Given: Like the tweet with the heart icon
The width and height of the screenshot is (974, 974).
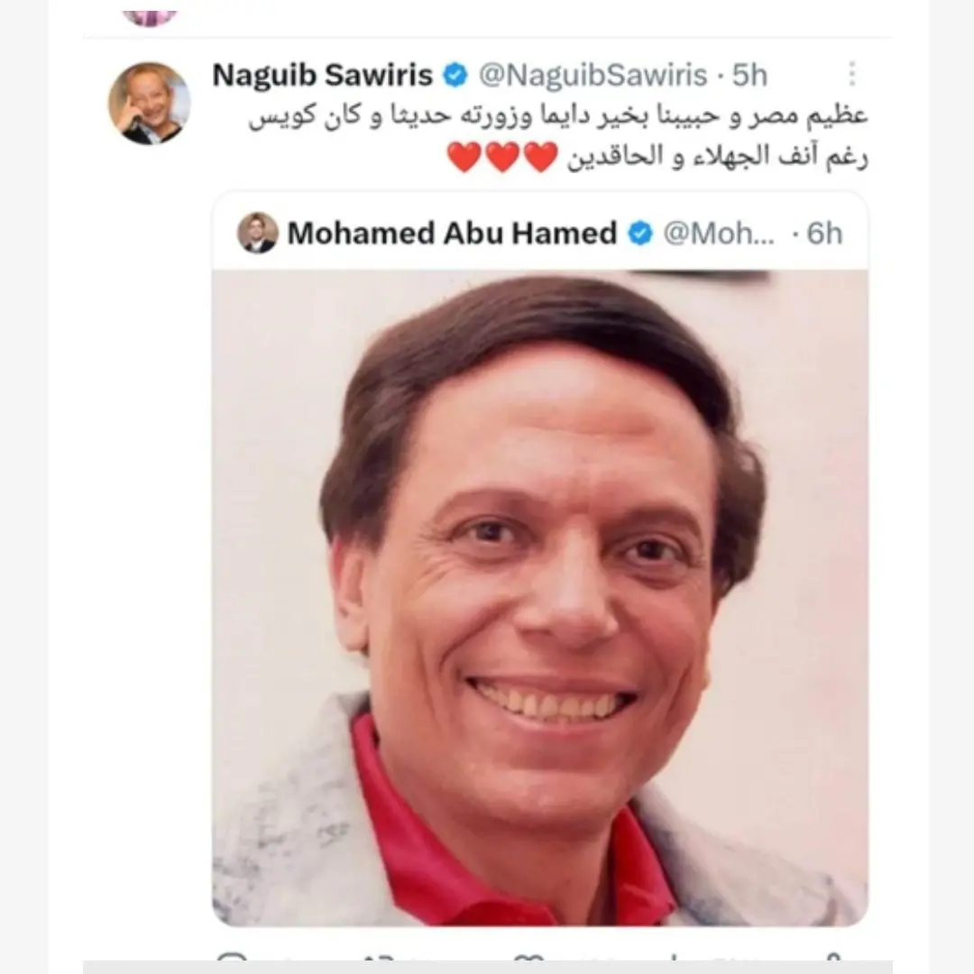Looking at the screenshot, I should (529, 960).
